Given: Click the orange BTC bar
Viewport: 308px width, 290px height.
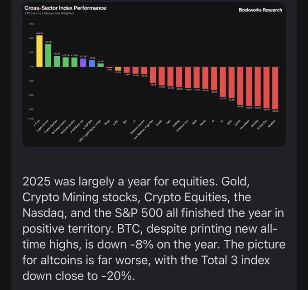Looking at the screenshot, I should point(118,69).
